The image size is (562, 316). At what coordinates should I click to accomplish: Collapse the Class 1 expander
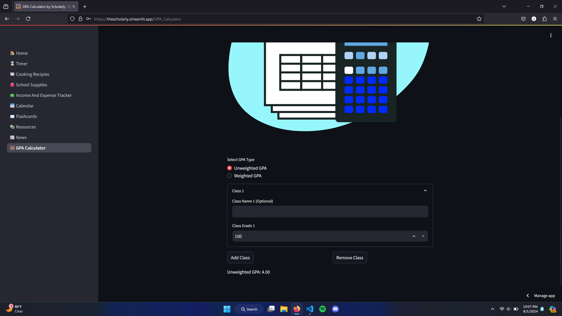point(425,191)
